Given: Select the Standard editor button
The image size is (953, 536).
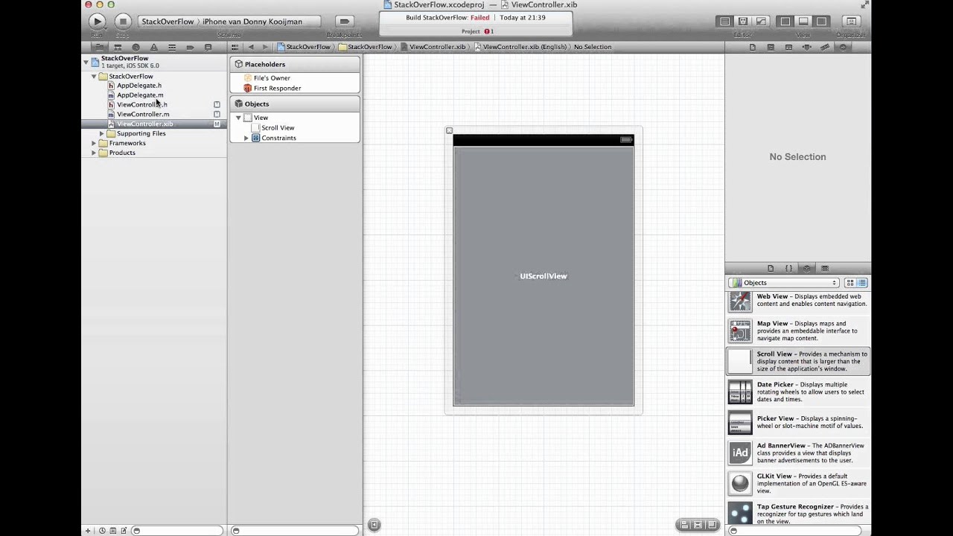Looking at the screenshot, I should 724,22.
